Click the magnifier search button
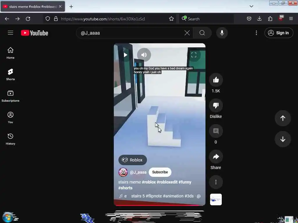298x223 pixels. tap(202, 33)
